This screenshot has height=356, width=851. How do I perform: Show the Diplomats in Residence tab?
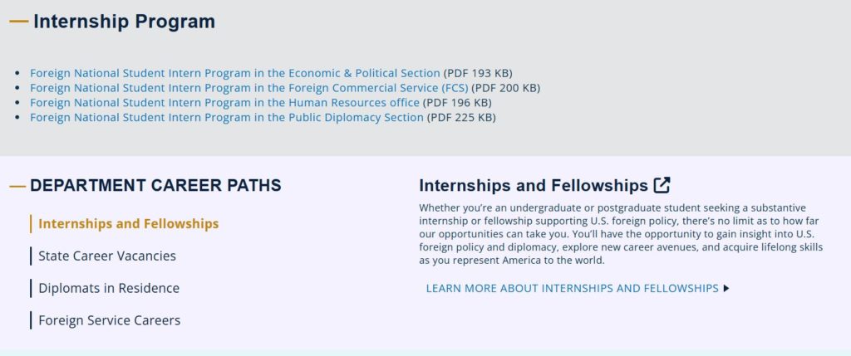click(x=109, y=288)
